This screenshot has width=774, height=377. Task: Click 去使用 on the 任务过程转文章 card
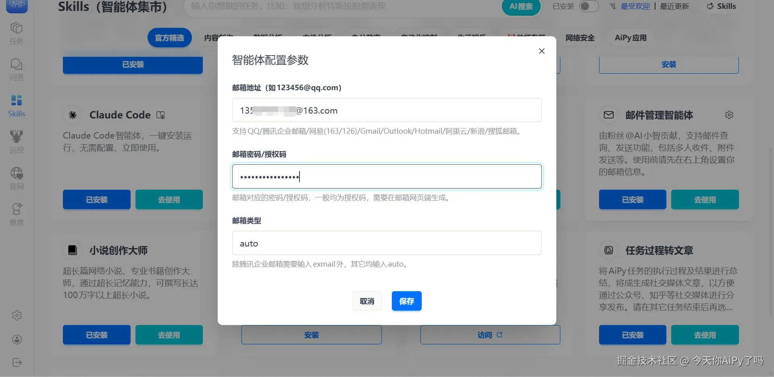[x=705, y=335]
